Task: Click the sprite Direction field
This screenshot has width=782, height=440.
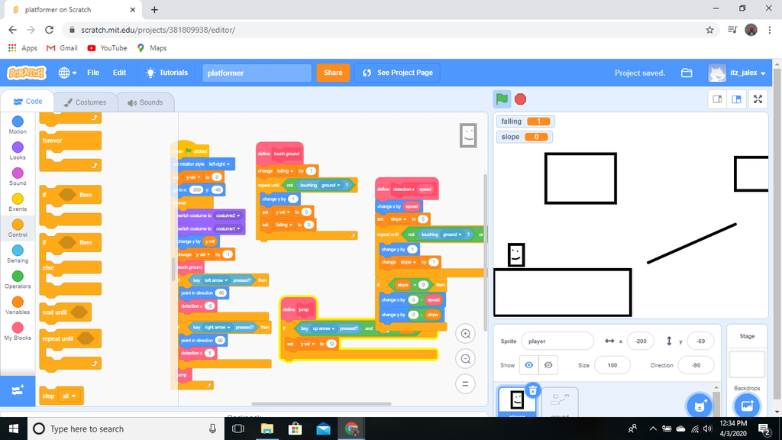Action: click(696, 365)
